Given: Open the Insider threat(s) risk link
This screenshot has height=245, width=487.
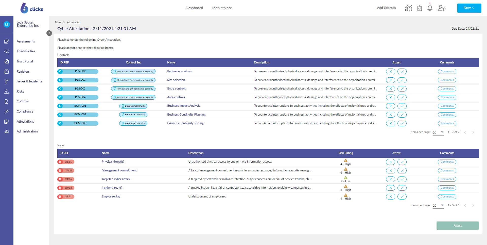Looking at the screenshot, I should pos(112,188).
